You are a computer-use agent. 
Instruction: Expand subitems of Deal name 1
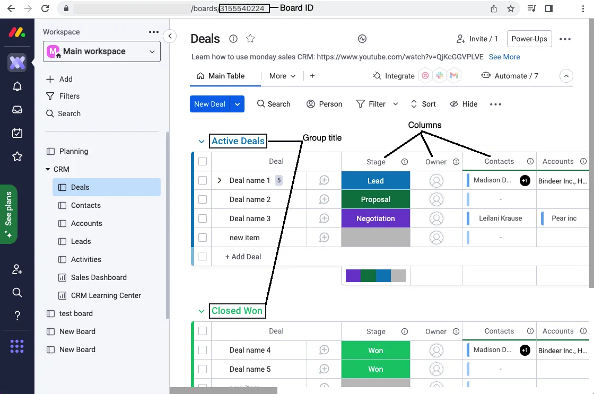220,180
